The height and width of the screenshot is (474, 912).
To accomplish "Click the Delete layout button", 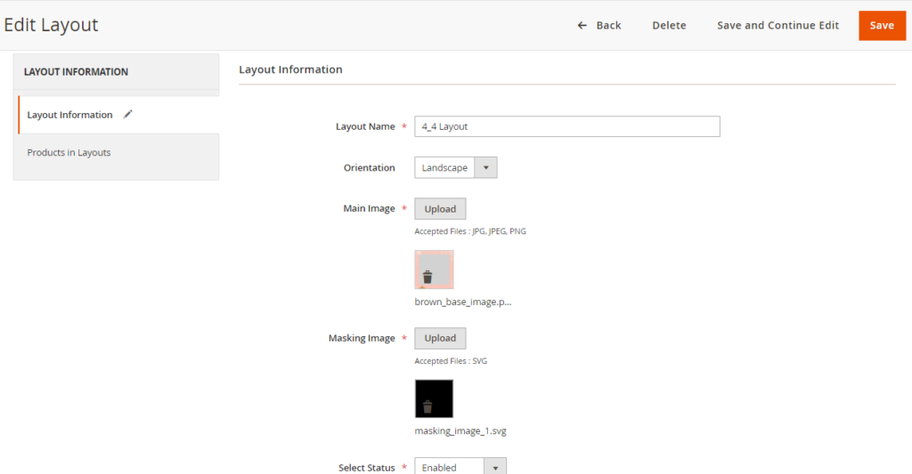I will pyautogui.click(x=669, y=26).
